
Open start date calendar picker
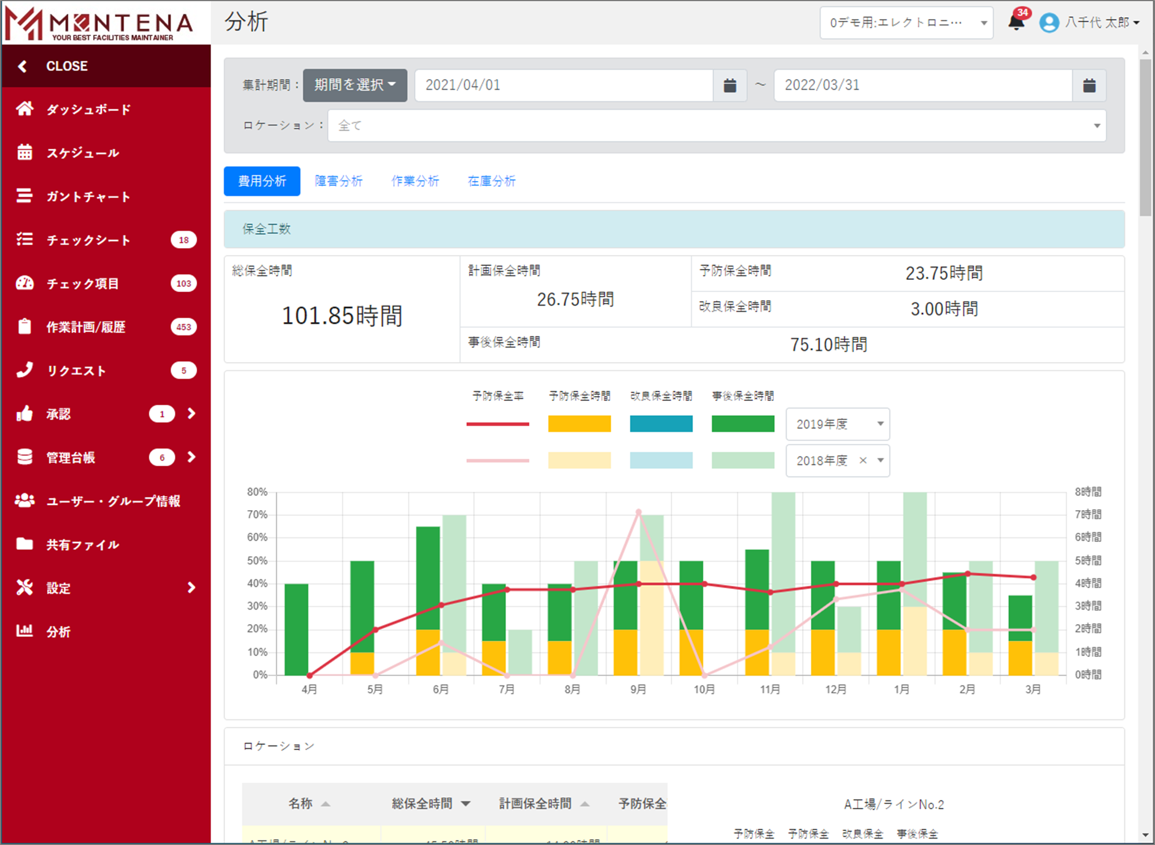pos(730,86)
